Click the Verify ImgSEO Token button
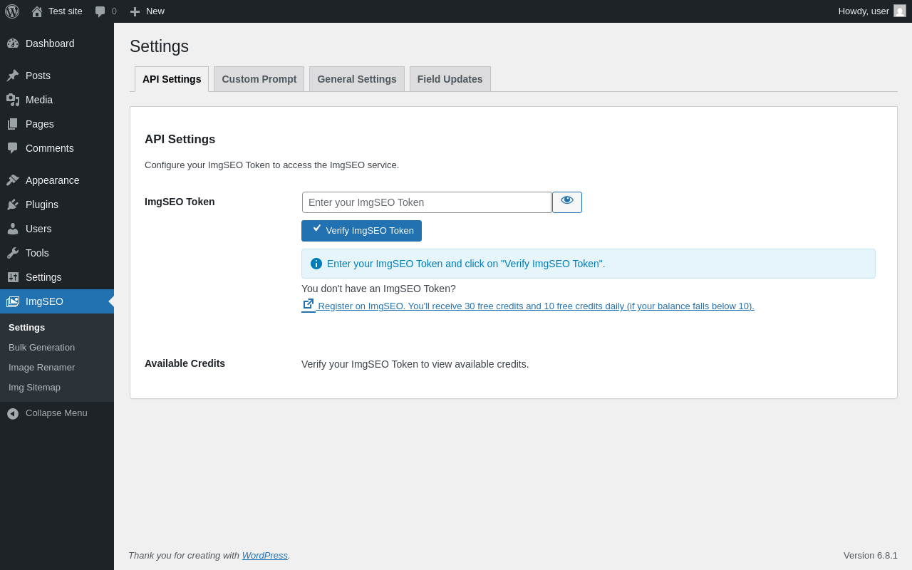The height and width of the screenshot is (570, 912). [361, 231]
